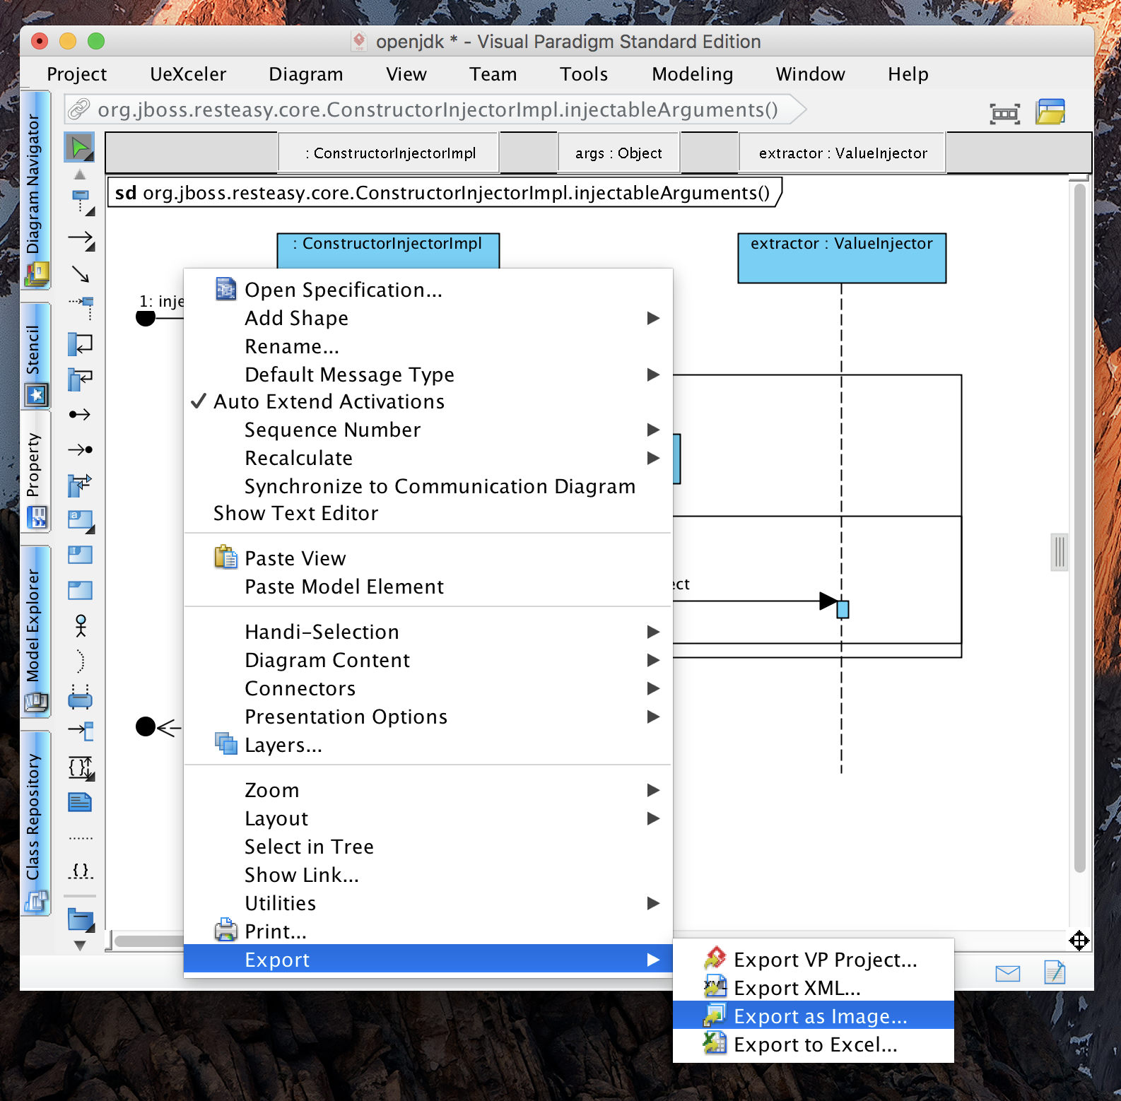Click the note/document icon in status bar
This screenshot has width=1121, height=1101.
point(1055,972)
